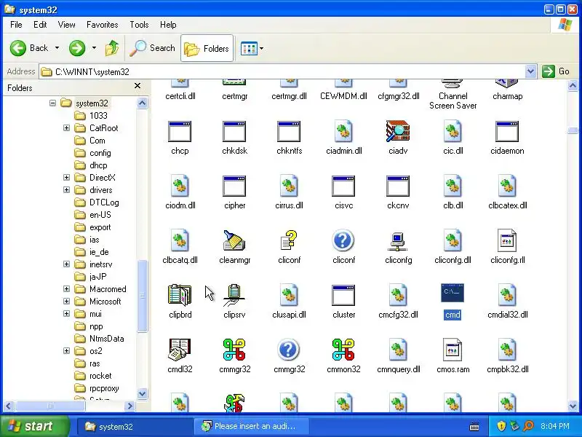The image size is (582, 437).
Task: Select the chkntfs program icon
Action: coord(289,131)
